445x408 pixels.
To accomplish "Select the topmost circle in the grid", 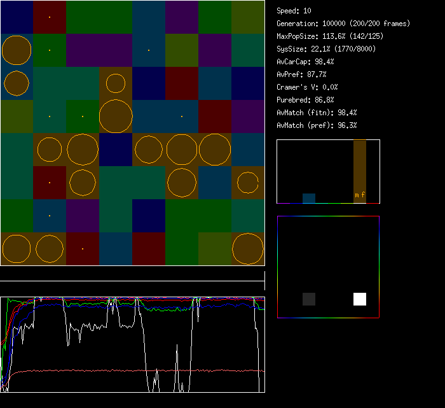I will 17,50.
